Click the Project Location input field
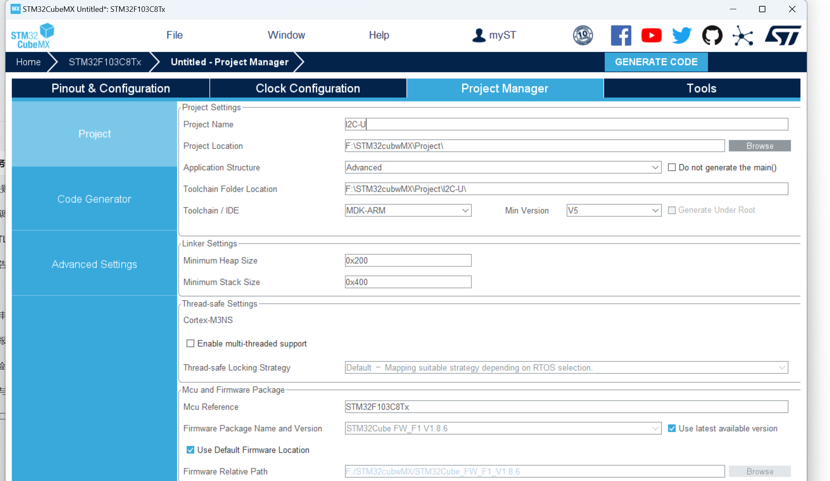Viewport: 830px width, 481px height. (x=534, y=146)
